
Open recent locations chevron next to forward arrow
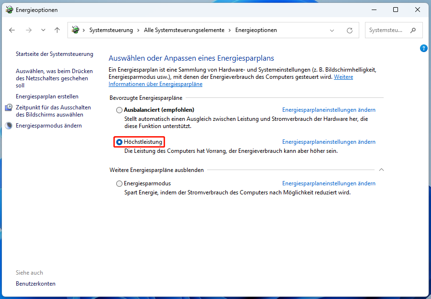pos(43,30)
